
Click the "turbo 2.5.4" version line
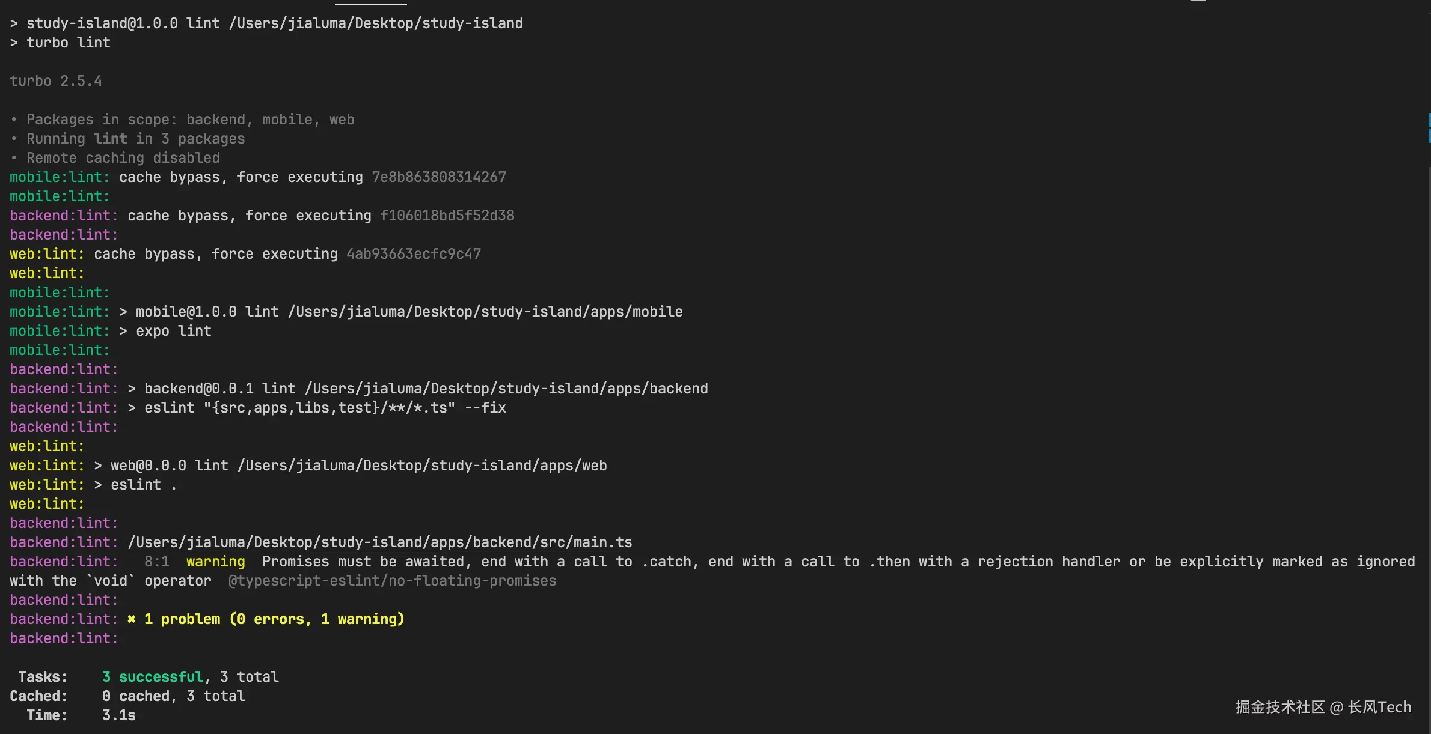[x=55, y=81]
